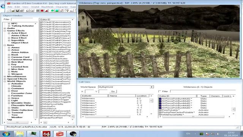Collapse the Game Effects tree node
Screen dimensions: 243x137
tap(5, 31)
